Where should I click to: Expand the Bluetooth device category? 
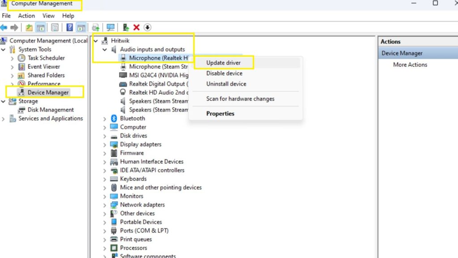[x=105, y=119]
